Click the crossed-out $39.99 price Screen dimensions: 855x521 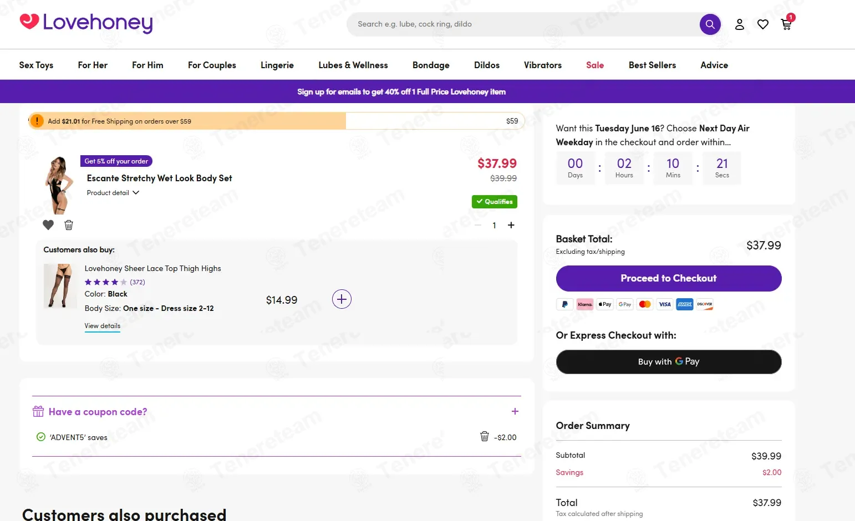[x=503, y=178]
